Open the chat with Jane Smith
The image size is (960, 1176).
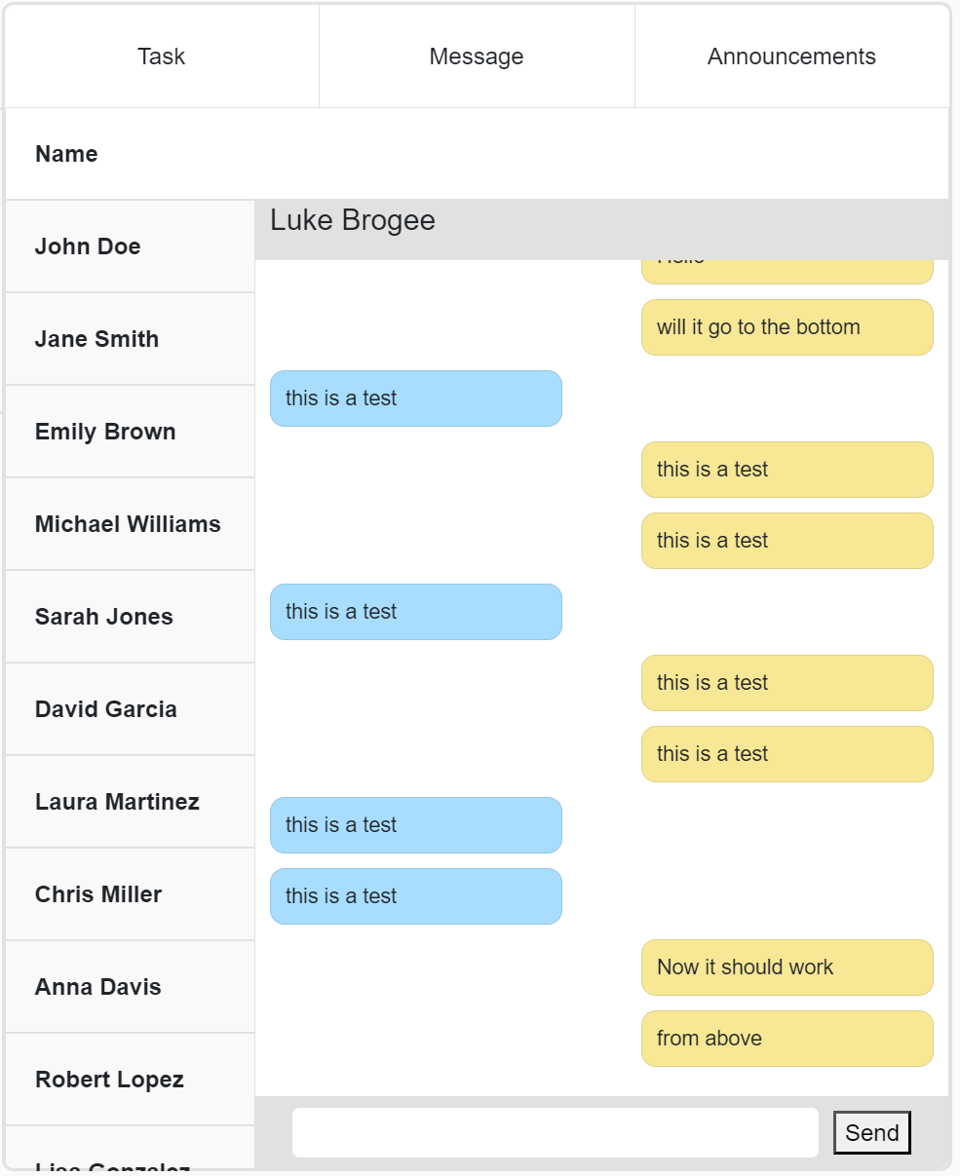click(x=96, y=338)
